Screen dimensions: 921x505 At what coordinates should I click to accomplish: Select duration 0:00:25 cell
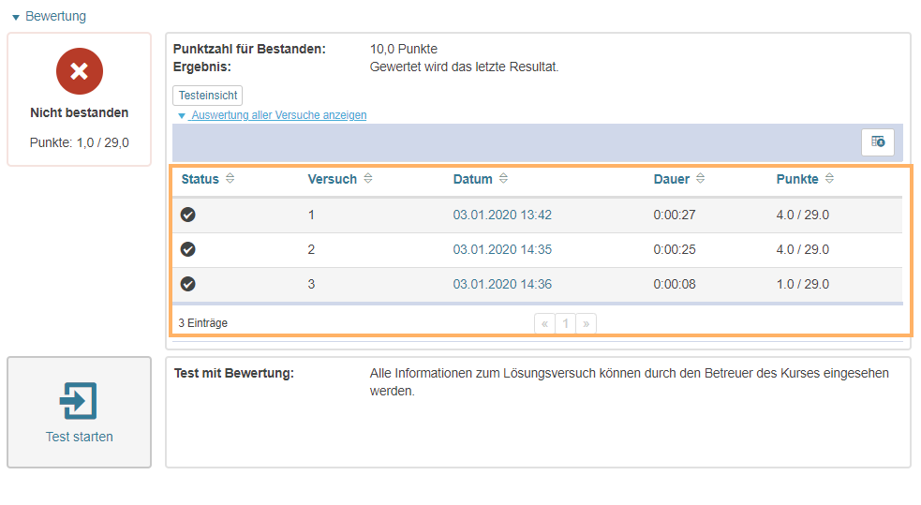675,249
